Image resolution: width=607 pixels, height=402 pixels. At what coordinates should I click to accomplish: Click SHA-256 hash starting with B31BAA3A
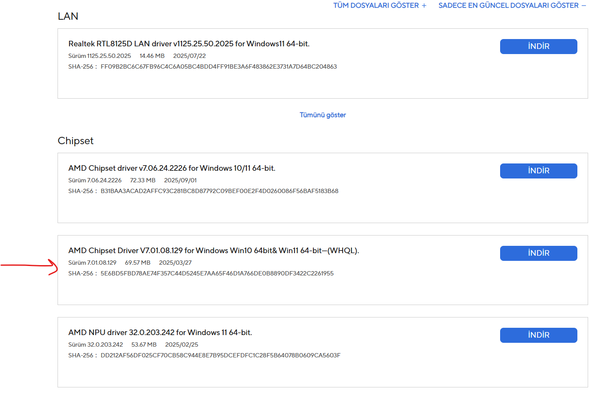[x=219, y=191]
